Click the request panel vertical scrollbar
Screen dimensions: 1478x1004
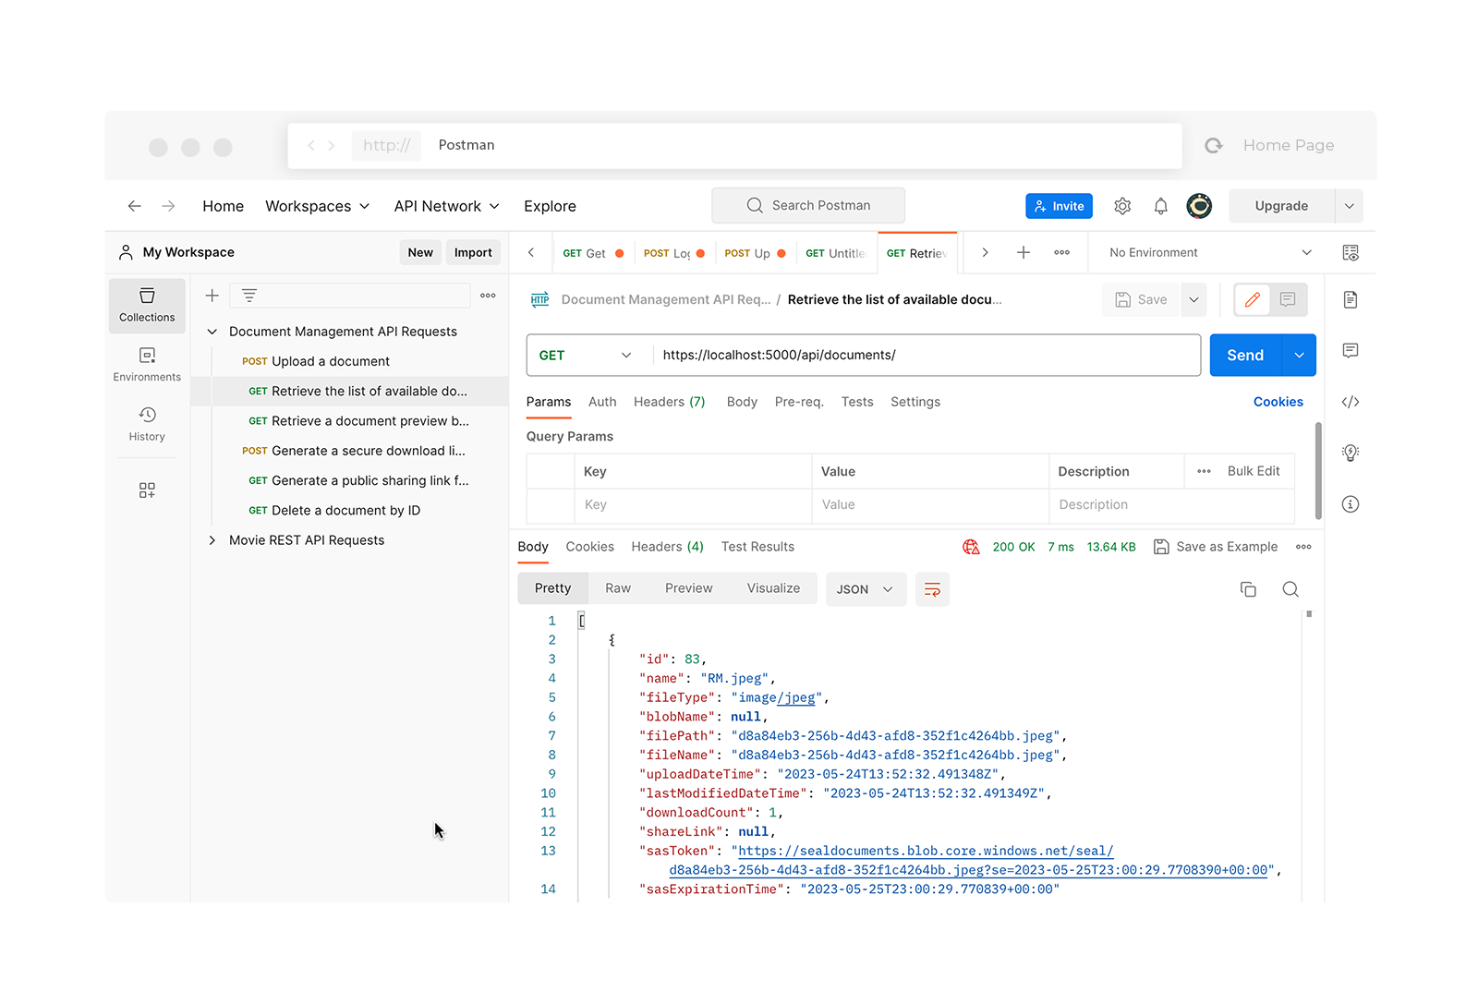point(1318,470)
